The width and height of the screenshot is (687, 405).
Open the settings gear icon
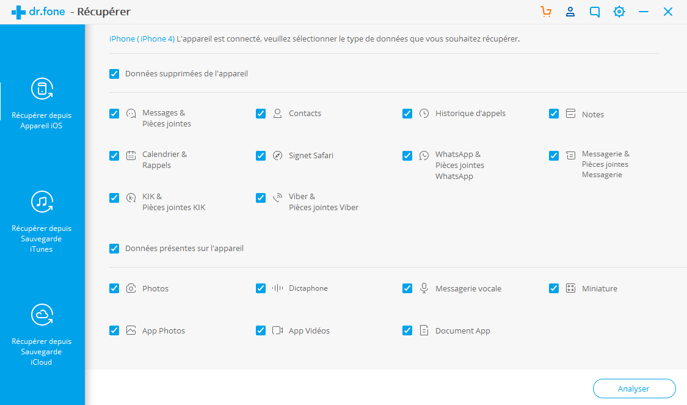[619, 12]
